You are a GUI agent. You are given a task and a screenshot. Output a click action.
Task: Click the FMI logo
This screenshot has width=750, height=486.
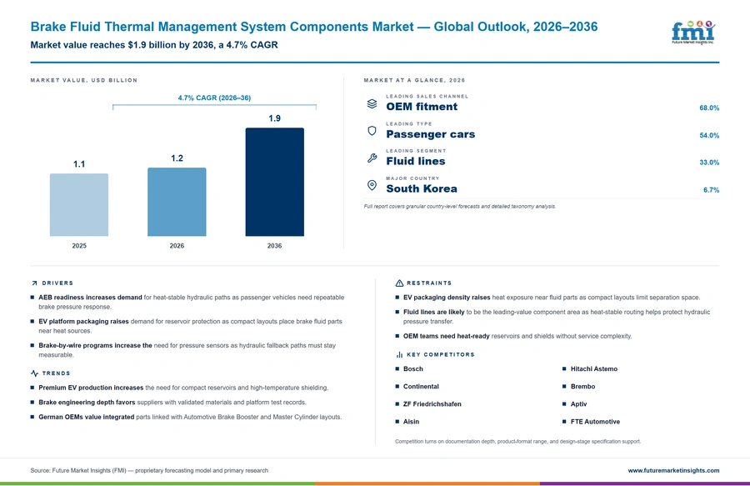coord(693,33)
